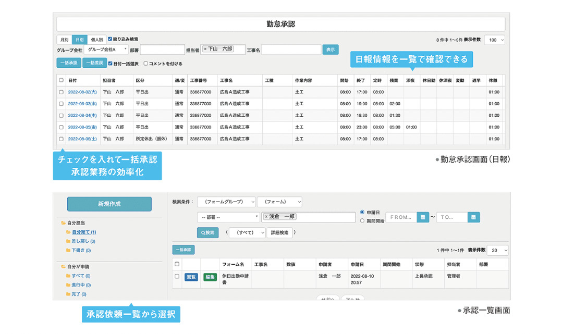Toggle the 日付一括選択 checkbox
Image resolution: width=587 pixels, height=334 pixels.
tap(111, 64)
